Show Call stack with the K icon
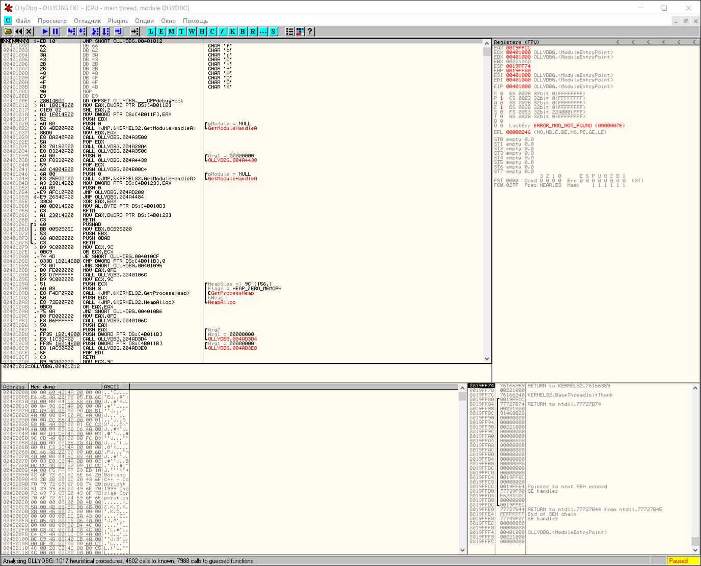Screen dimensions: 701x566 232,32
